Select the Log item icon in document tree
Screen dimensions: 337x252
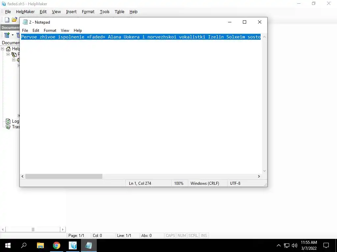[8, 121]
